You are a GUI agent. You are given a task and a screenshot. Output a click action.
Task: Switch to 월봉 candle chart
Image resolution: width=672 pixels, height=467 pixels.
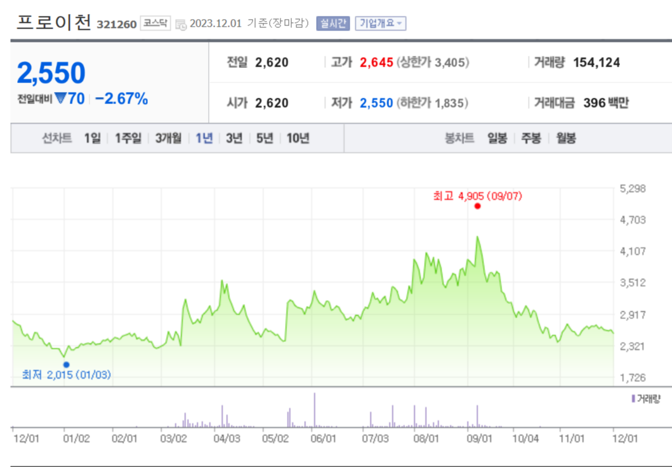(x=566, y=138)
